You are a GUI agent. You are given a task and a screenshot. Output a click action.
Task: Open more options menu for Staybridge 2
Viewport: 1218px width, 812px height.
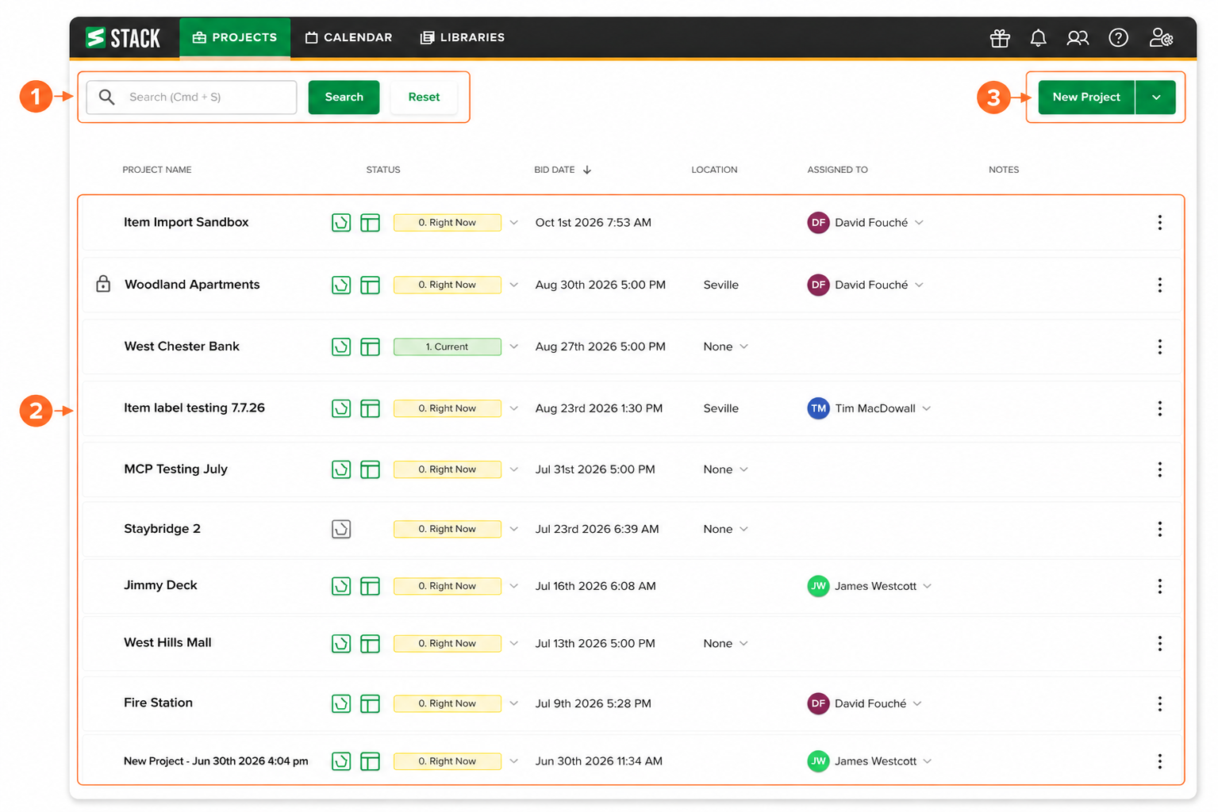tap(1159, 529)
